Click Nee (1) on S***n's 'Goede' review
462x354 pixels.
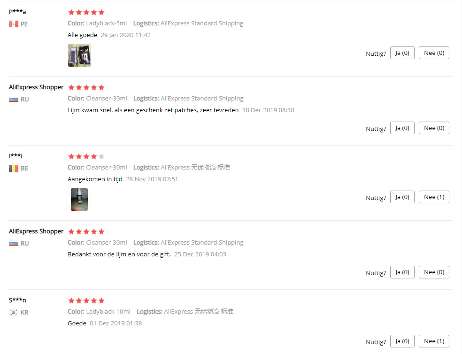434,341
